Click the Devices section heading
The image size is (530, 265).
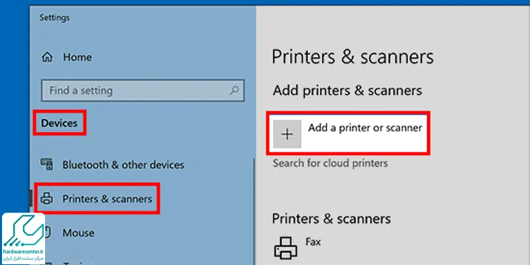point(60,123)
